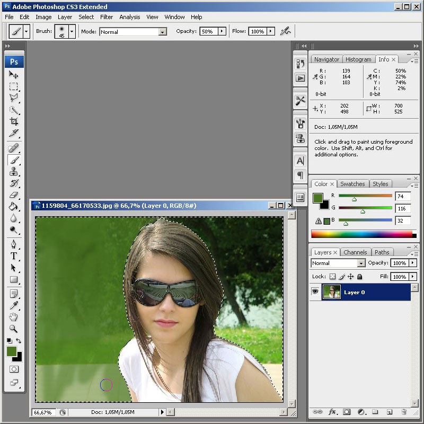Open the Image menu

tap(43, 17)
